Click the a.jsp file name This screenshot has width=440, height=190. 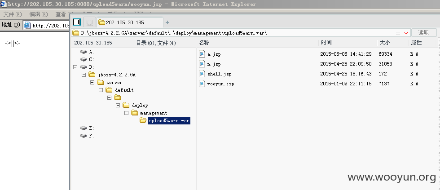[214, 54]
